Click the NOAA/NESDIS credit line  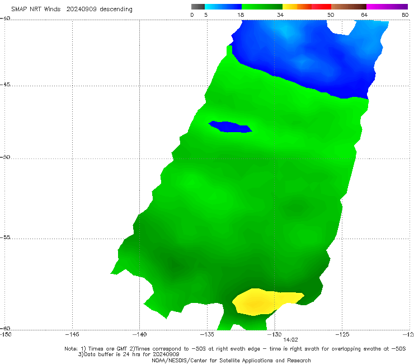click(x=231, y=360)
